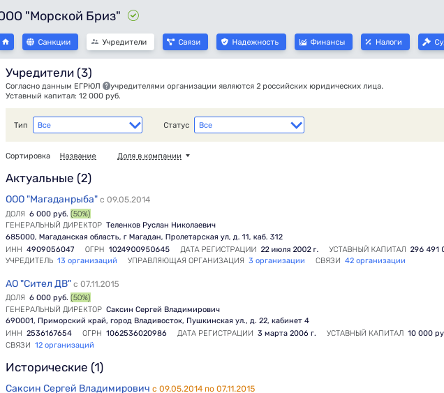Select OGRN value 1062536020986

click(136, 333)
